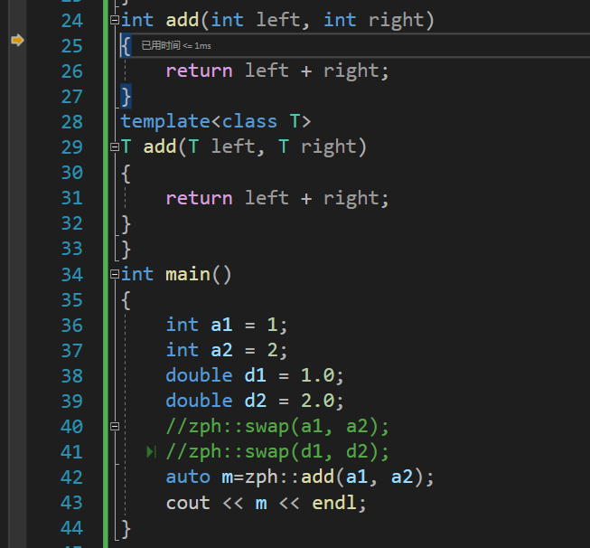This screenshot has width=590, height=548.
Task: Collapse the main function at line 34
Action: [x=115, y=274]
